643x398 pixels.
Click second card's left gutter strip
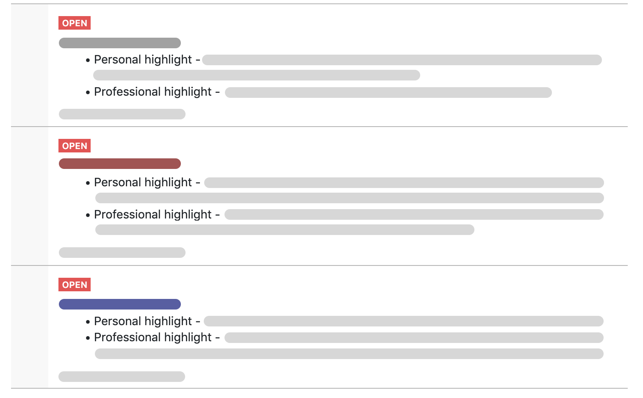[30, 196]
